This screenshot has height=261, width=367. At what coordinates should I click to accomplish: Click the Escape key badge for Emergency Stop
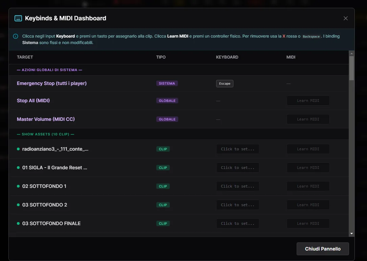point(225,84)
